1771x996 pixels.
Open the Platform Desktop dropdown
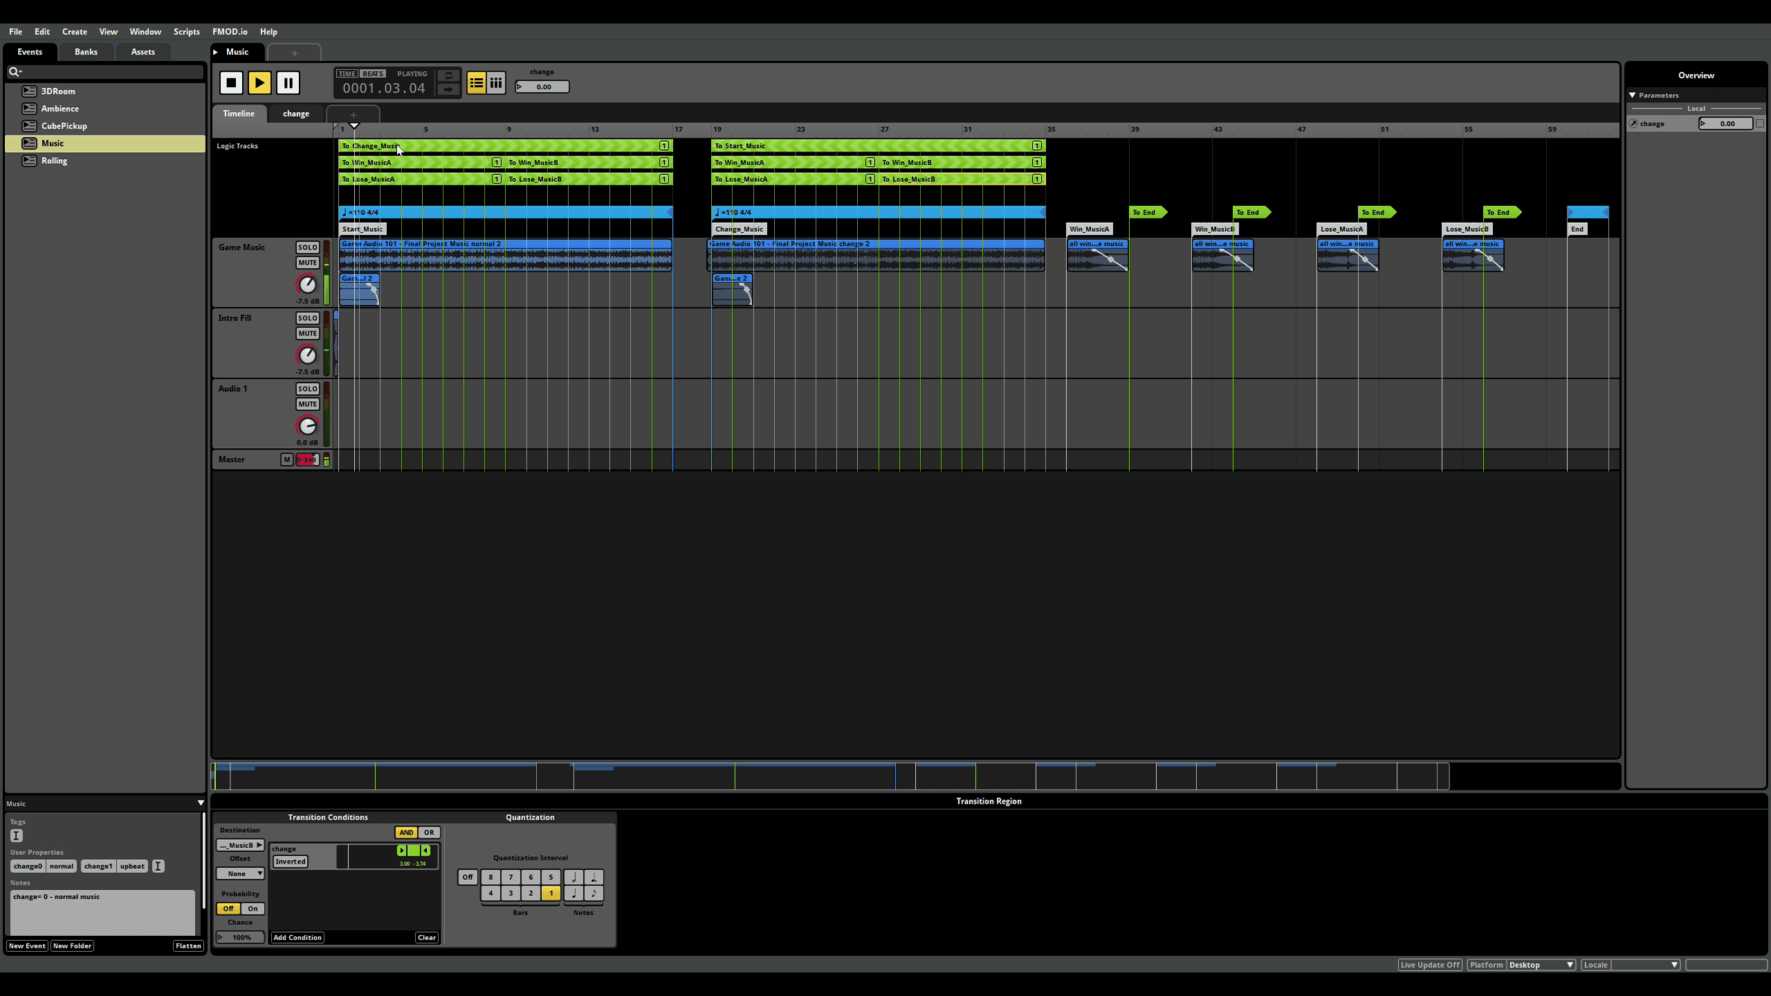1541,965
